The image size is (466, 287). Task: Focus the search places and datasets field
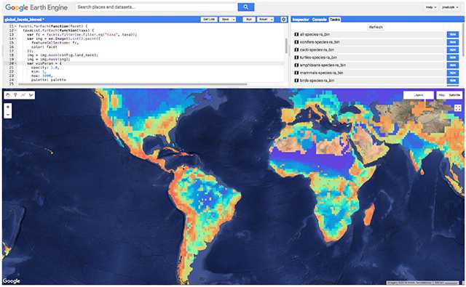(x=157, y=7)
